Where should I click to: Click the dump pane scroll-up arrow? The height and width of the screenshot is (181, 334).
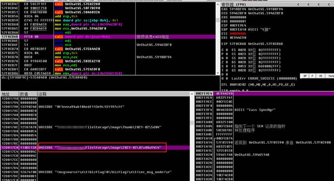(x=192, y=94)
